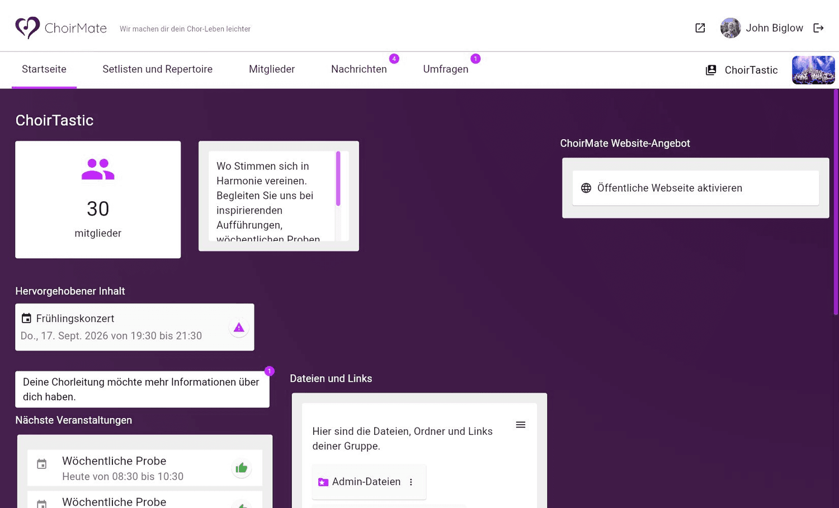This screenshot has width=839, height=508.
Task: Open Admin-Dateien three-dot options menu
Action: (x=411, y=482)
